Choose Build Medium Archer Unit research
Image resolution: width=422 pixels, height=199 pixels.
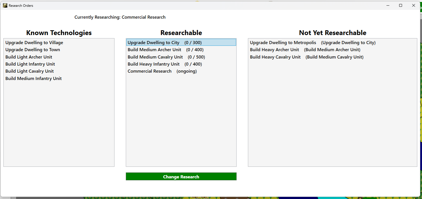[x=165, y=50]
